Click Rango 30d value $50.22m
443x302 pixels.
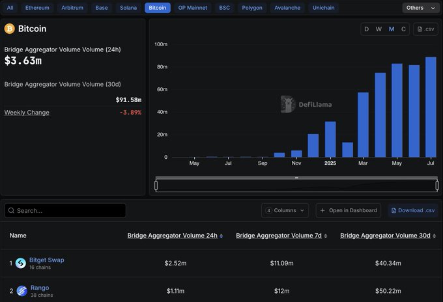(x=388, y=291)
